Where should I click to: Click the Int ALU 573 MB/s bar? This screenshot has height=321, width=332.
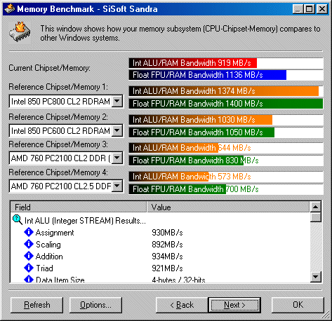(x=168, y=177)
